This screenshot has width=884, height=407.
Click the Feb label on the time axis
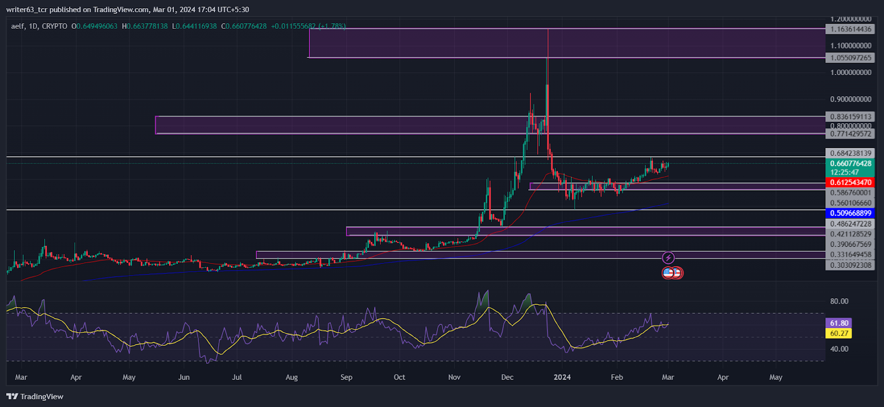point(617,377)
